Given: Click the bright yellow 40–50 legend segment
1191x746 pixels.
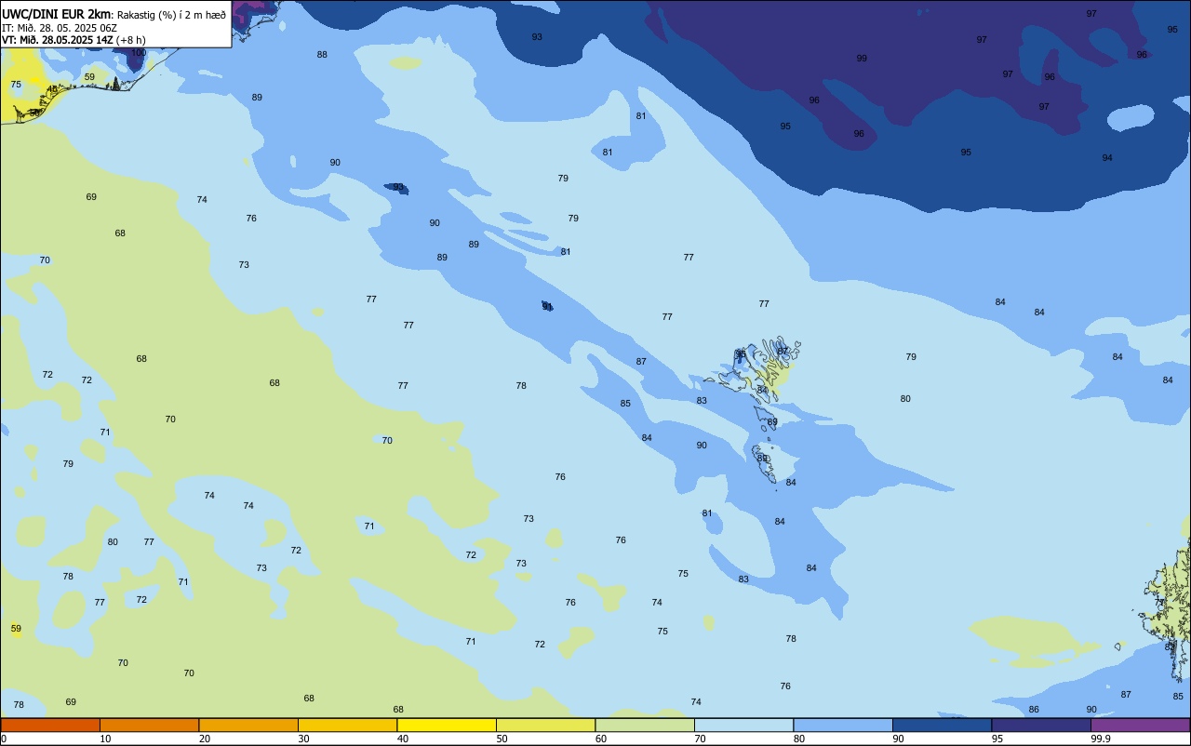Looking at the screenshot, I should pos(447,725).
